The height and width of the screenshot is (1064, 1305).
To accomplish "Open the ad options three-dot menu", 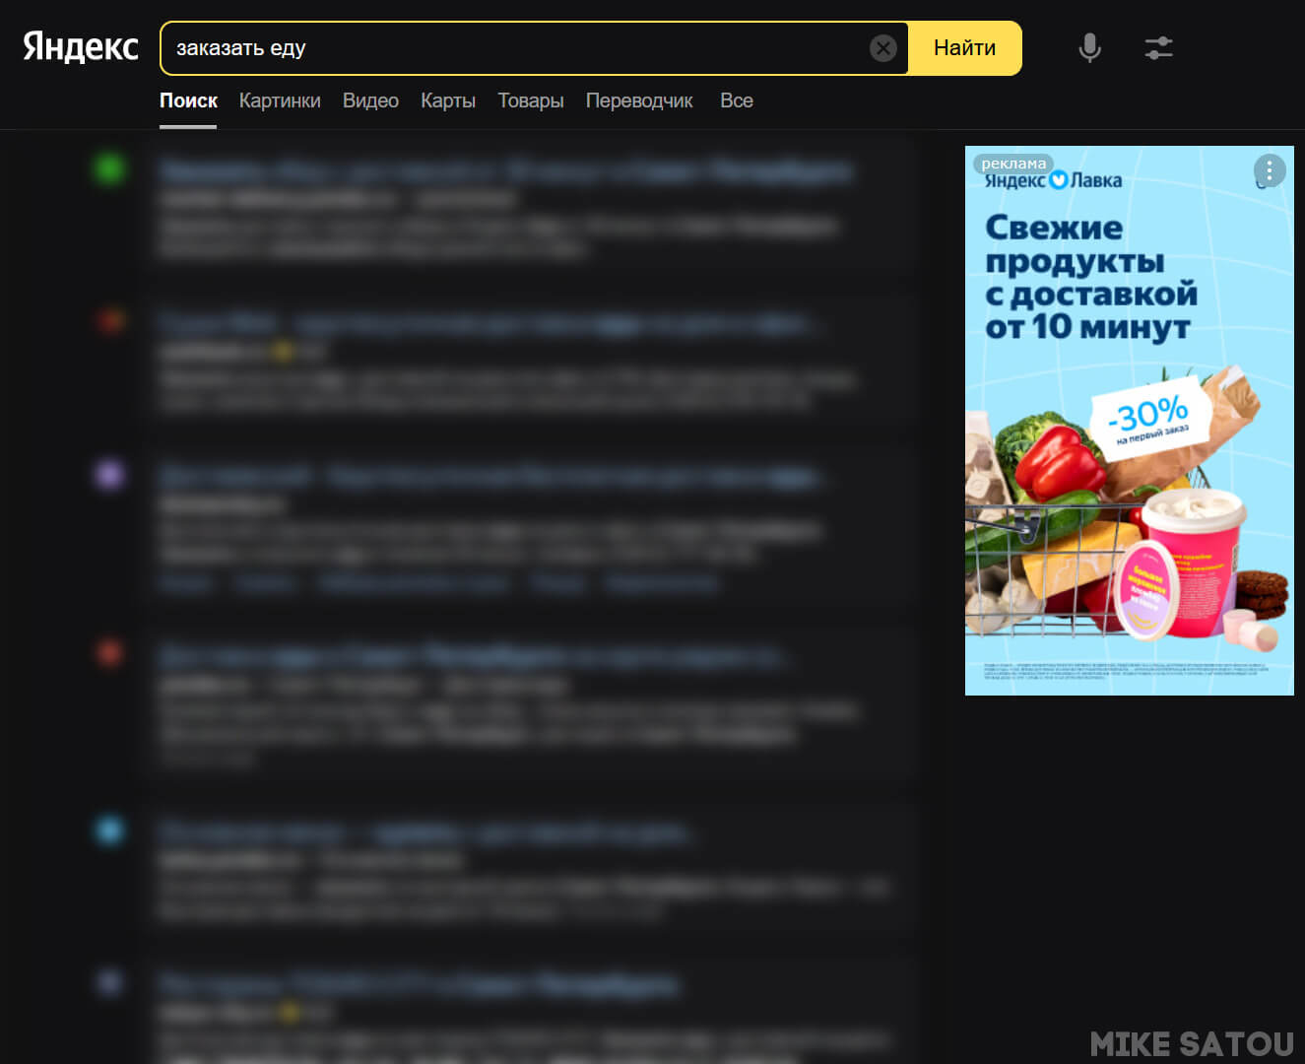I will pyautogui.click(x=1270, y=171).
